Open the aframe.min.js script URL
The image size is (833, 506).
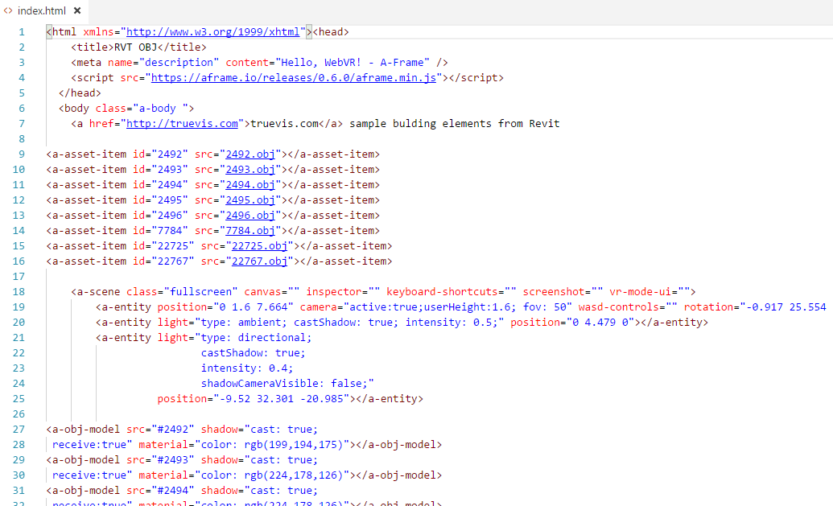[293, 77]
